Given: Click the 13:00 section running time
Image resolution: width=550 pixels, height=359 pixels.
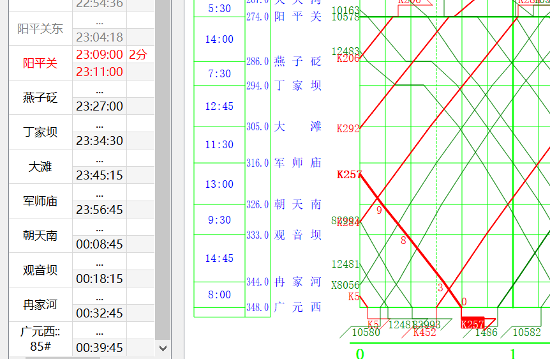Looking at the screenshot, I should pyautogui.click(x=219, y=184).
